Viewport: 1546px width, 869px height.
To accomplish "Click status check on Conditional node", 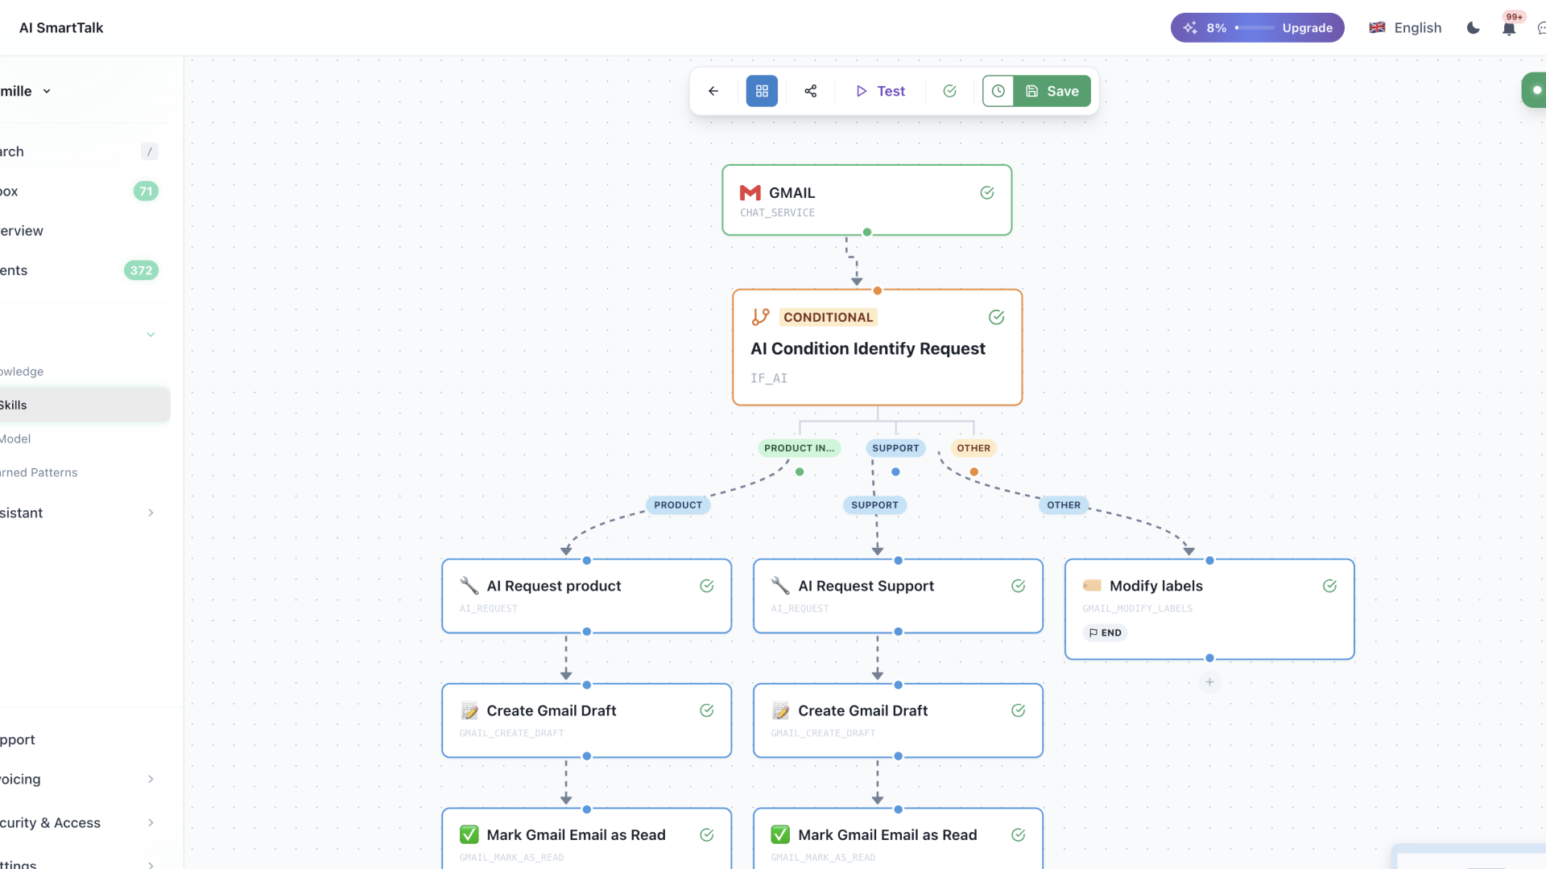I will (x=997, y=317).
